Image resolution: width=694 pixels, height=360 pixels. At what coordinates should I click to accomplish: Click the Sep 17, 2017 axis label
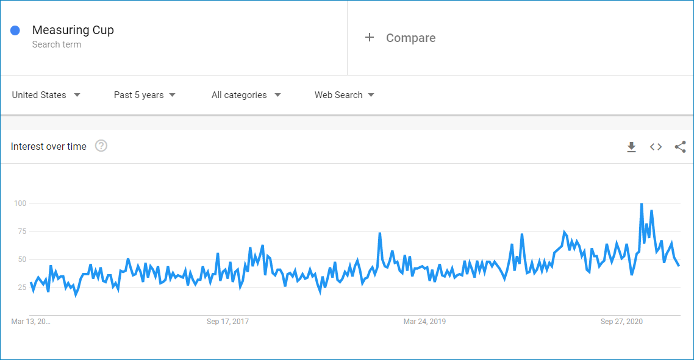tap(228, 321)
